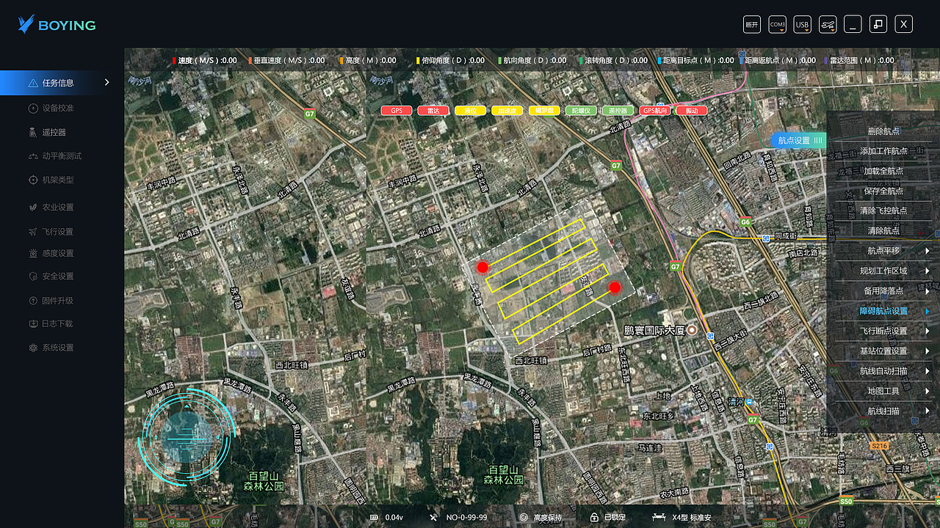
Task: Click the 系统设置 gear icon
Action: pyautogui.click(x=33, y=348)
